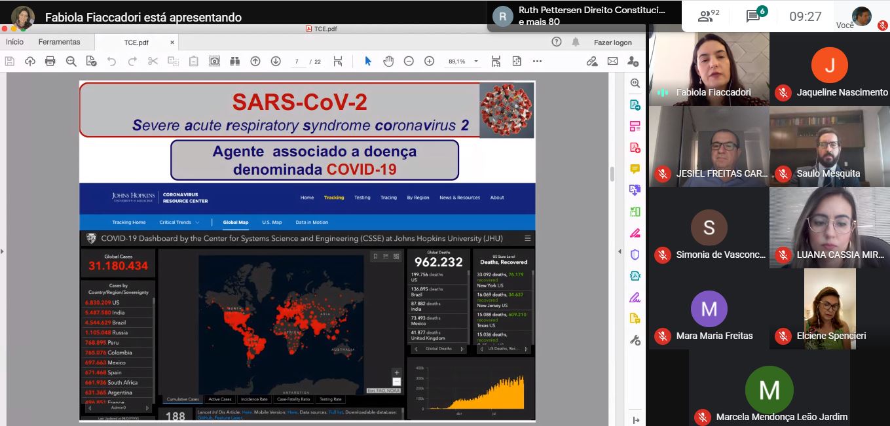Image resolution: width=890 pixels, height=426 pixels.
Task: Click the map bookmarks icon
Action: pos(376,257)
